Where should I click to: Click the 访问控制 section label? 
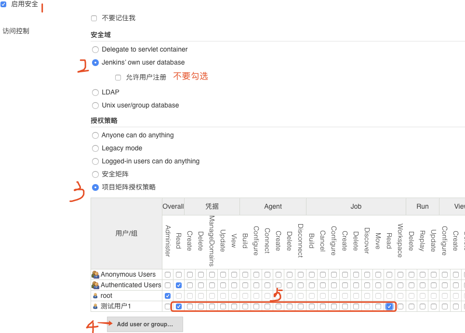16,31
